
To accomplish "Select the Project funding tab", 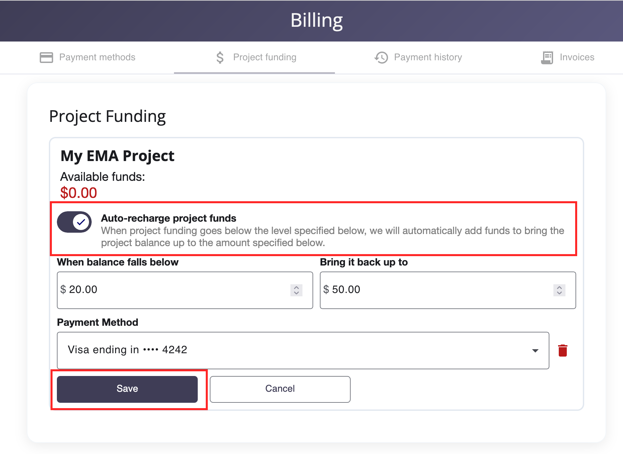I will (264, 58).
